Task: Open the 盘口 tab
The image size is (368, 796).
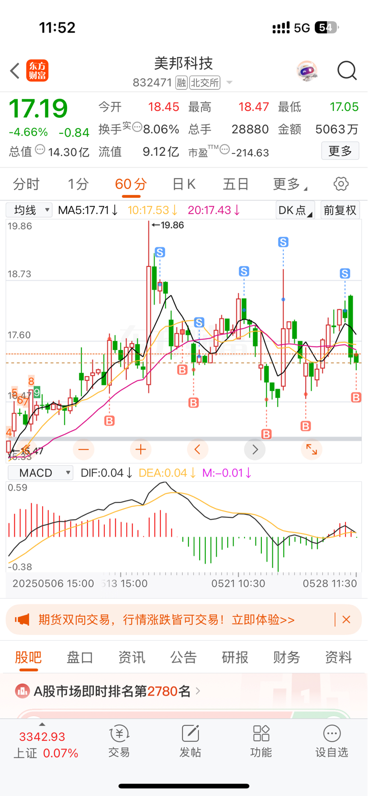Action: (80, 657)
